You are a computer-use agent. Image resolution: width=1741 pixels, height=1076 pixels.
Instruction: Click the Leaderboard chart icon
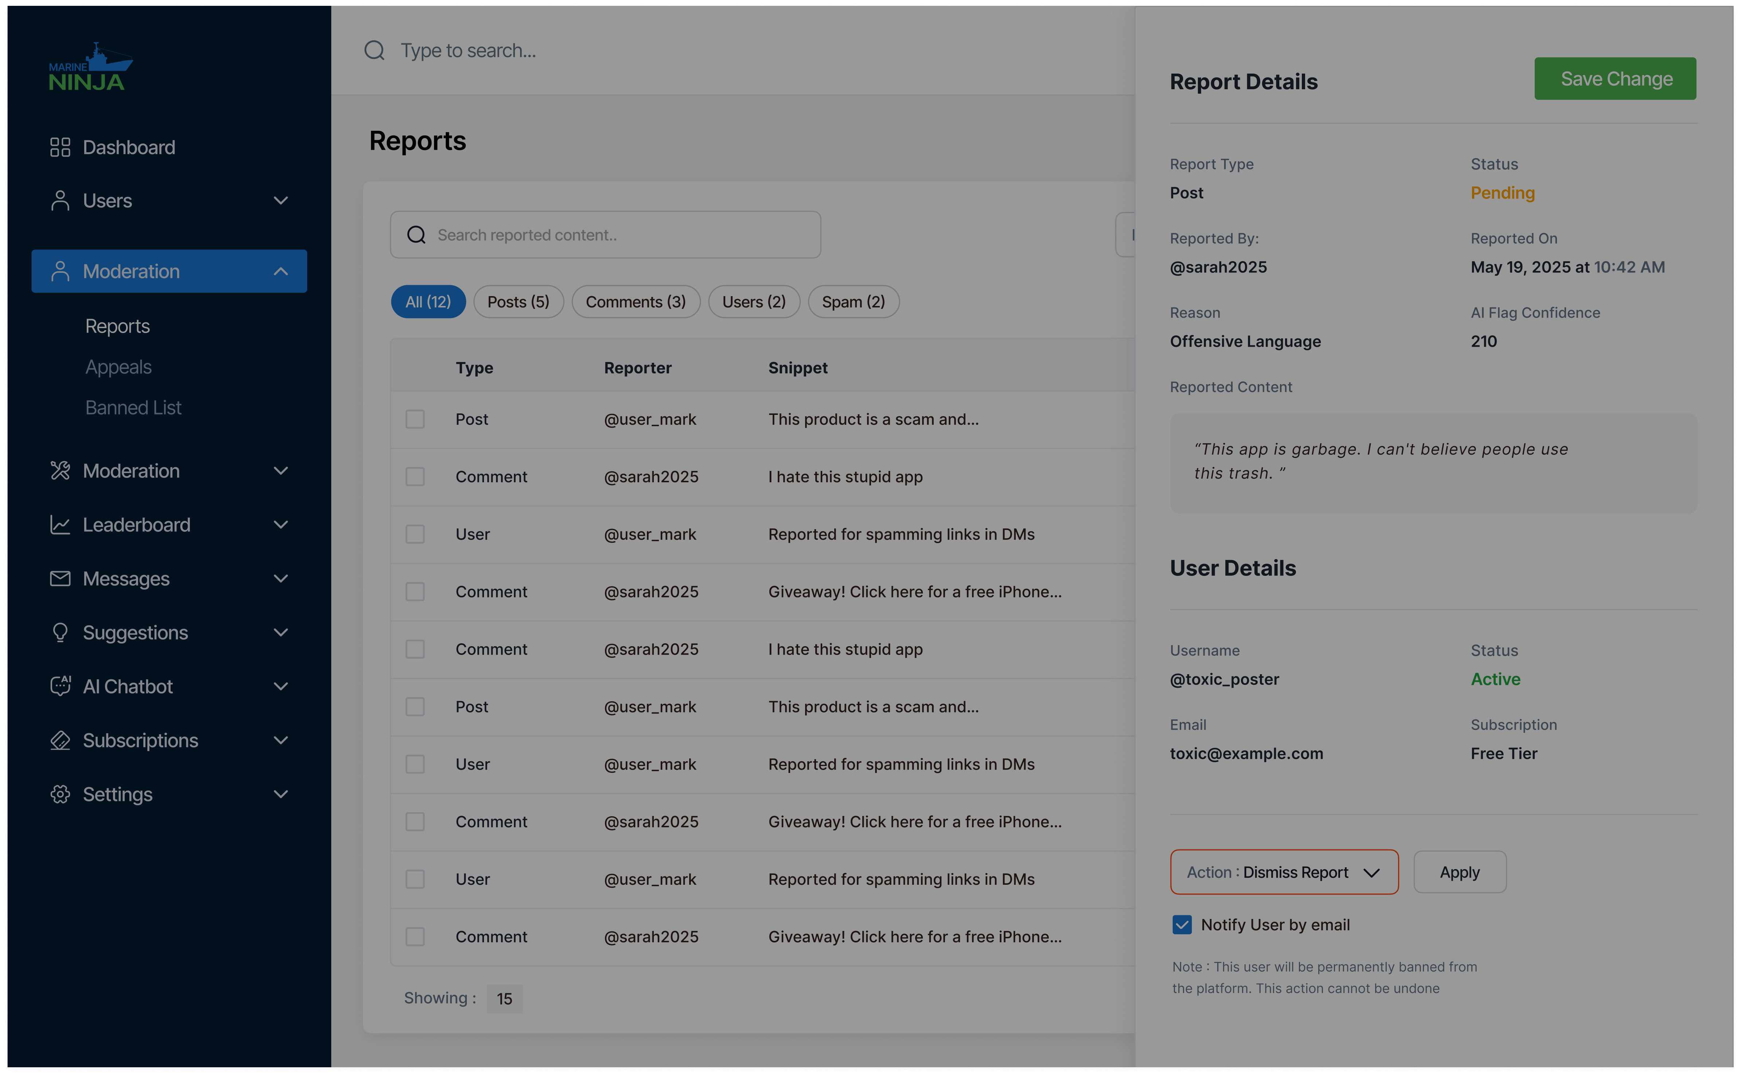pyautogui.click(x=60, y=525)
